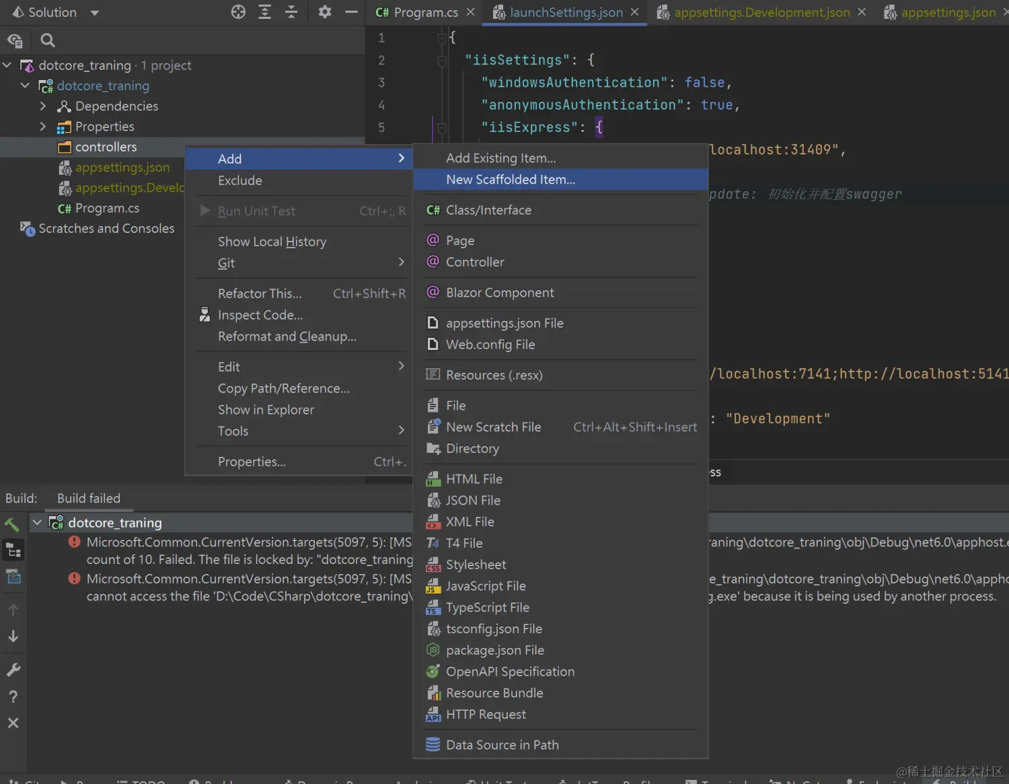The image size is (1009, 784).
Task: Choose Controller in the Add submenu
Action: (x=474, y=262)
